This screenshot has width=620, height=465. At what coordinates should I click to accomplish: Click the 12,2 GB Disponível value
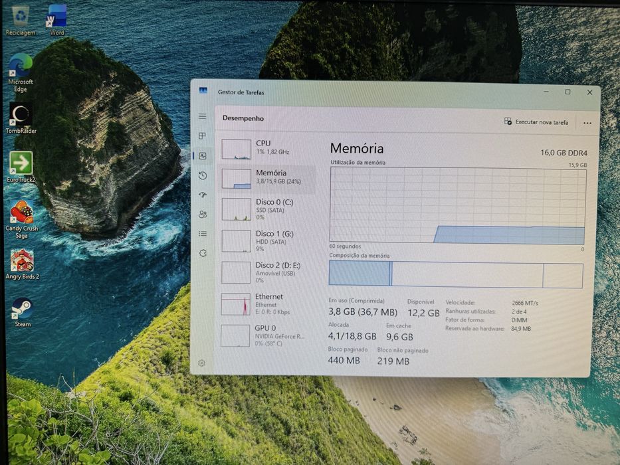[423, 313]
